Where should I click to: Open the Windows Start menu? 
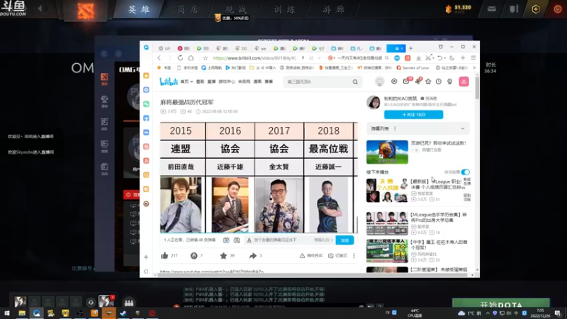pos(7,313)
